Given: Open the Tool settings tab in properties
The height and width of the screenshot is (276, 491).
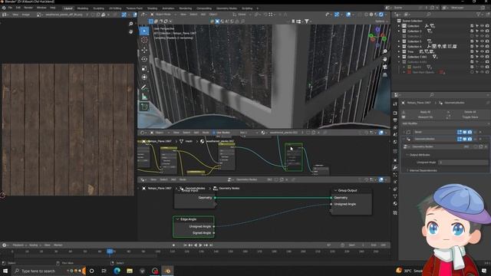Looking at the screenshot, I should pos(395,104).
